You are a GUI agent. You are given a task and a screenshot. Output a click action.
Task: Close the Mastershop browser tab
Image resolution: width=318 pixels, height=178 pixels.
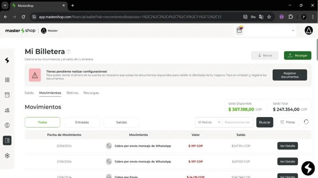tap(64, 6)
